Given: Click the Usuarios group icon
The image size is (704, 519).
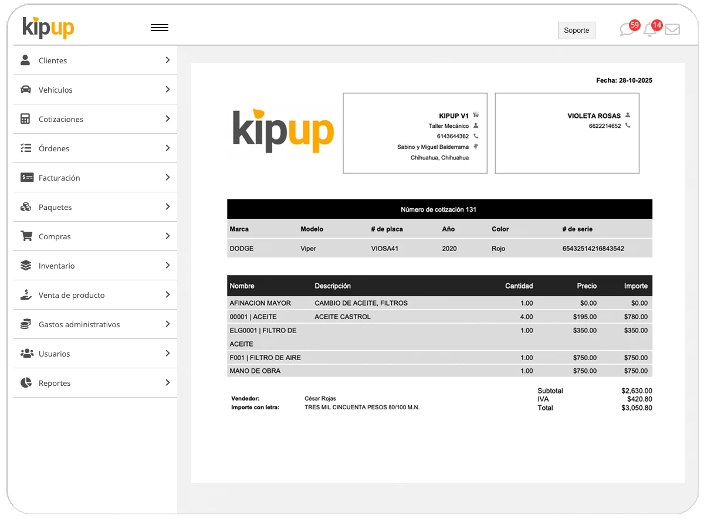Looking at the screenshot, I should 25,353.
